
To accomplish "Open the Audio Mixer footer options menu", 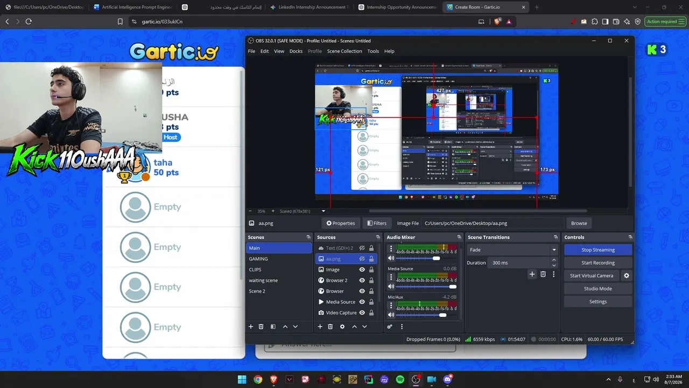I will [402, 327].
